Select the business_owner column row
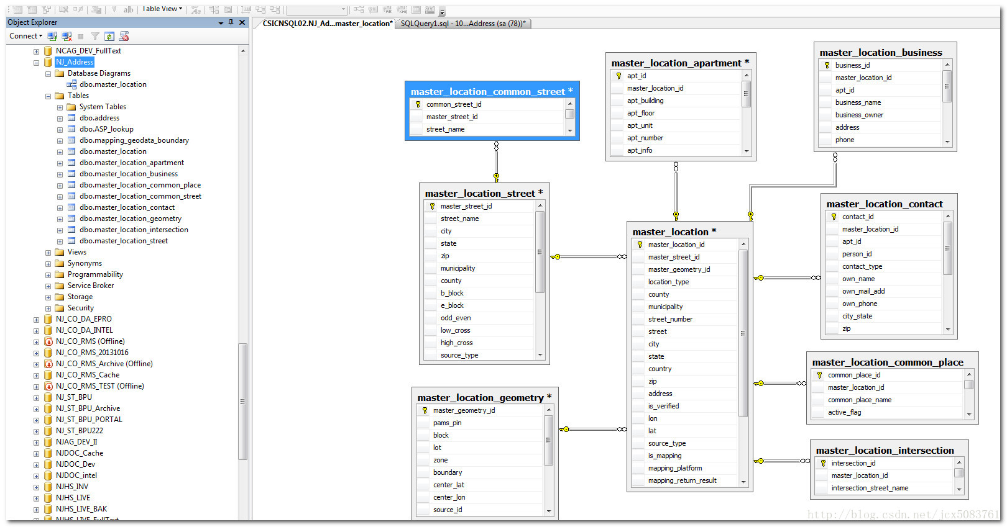 click(880, 115)
